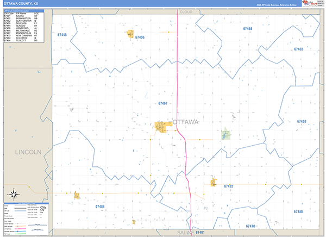Click the ZIP code label 67470
326x237 pixels.
[x=250, y=226]
